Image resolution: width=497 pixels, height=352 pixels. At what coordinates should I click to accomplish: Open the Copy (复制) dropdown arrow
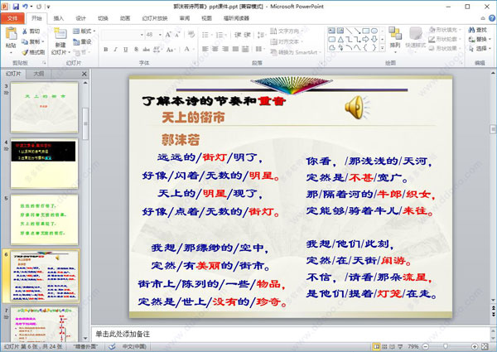tap(43, 41)
